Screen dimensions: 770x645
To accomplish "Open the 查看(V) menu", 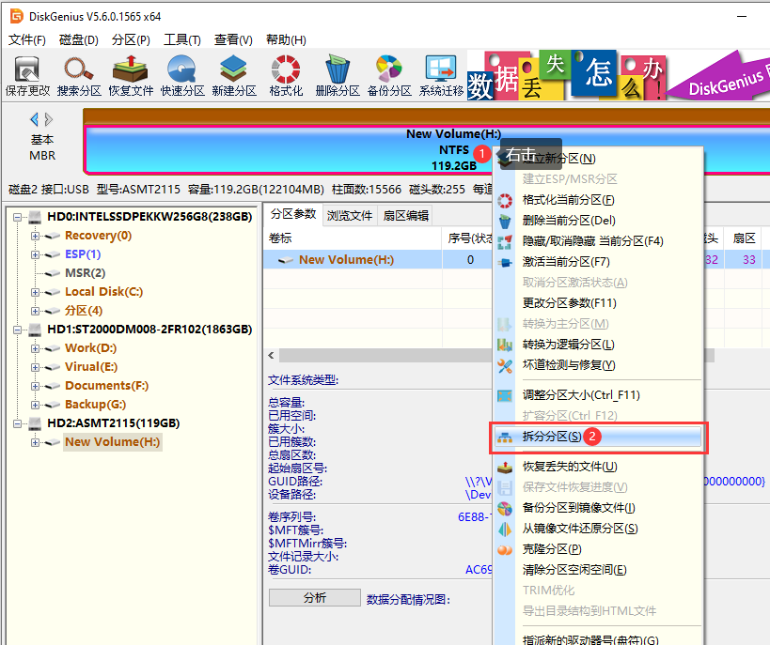I will click(x=233, y=39).
